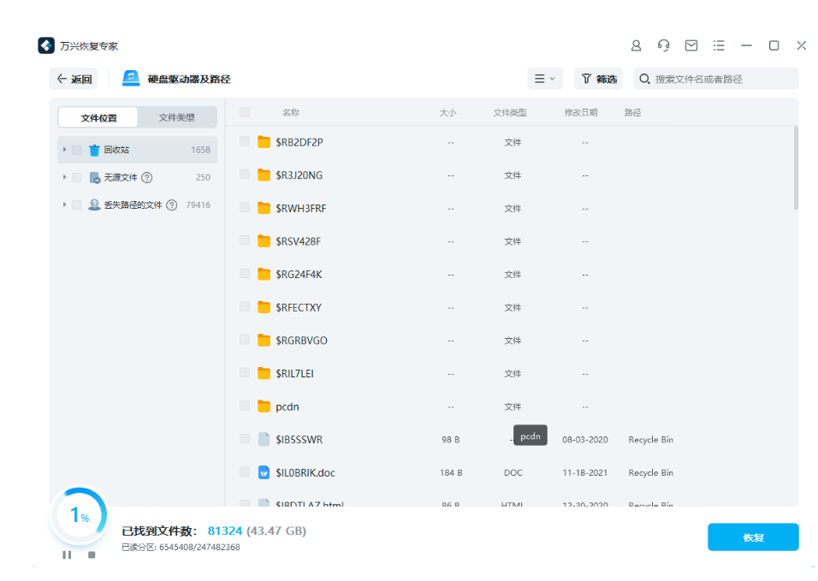This screenshot has width=818, height=581.
Task: Open the user account icon
Action: point(636,45)
